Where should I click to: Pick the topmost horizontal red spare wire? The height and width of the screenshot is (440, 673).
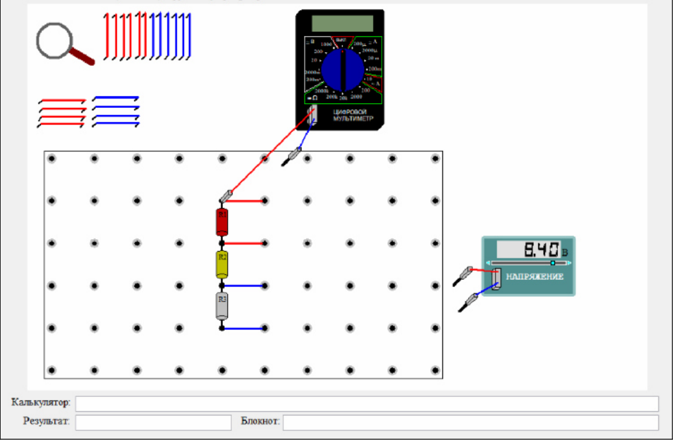tap(62, 101)
